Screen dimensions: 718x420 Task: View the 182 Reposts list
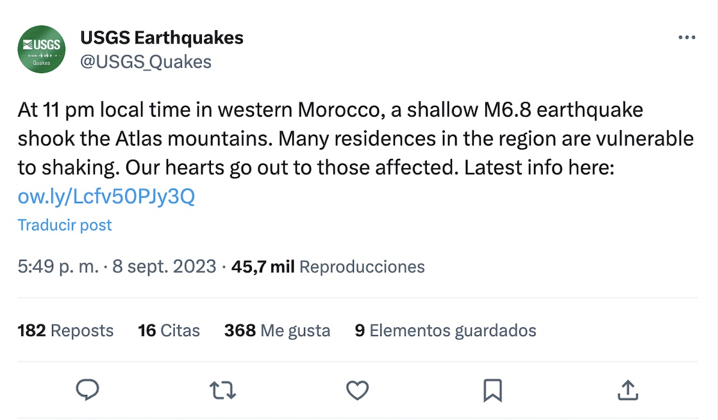(x=65, y=331)
